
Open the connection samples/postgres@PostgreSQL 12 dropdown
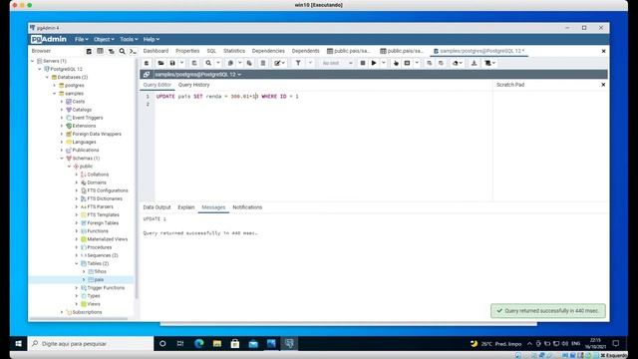tap(197, 75)
